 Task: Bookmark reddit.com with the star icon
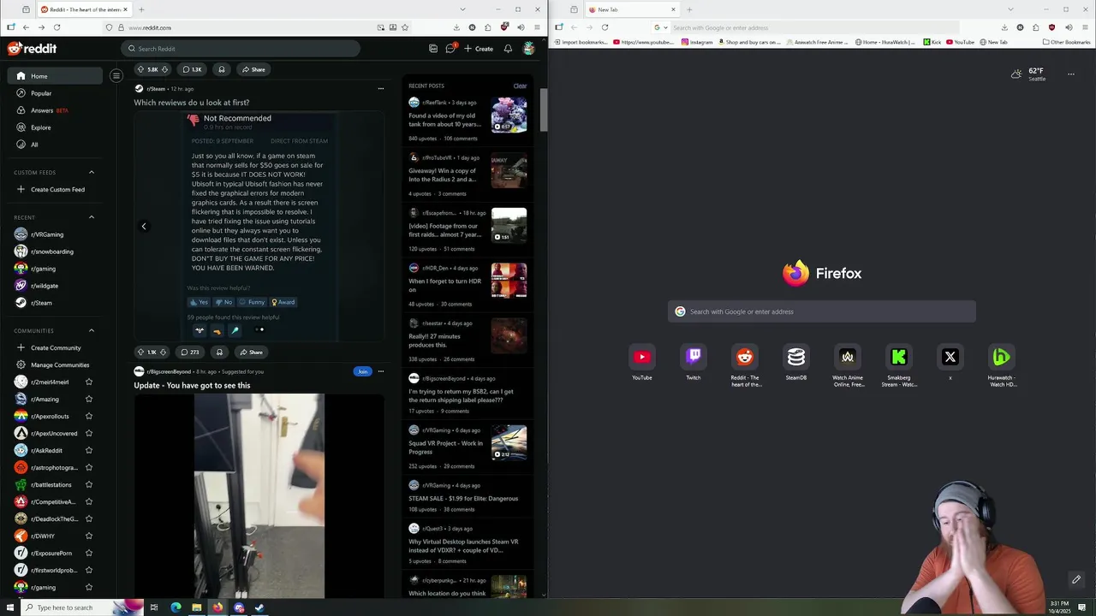tap(405, 27)
